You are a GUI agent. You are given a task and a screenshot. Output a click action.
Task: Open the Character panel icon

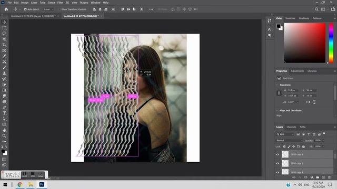[270, 29]
